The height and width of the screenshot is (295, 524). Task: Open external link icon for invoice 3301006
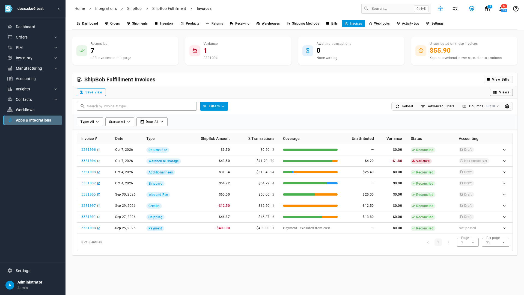click(x=99, y=150)
